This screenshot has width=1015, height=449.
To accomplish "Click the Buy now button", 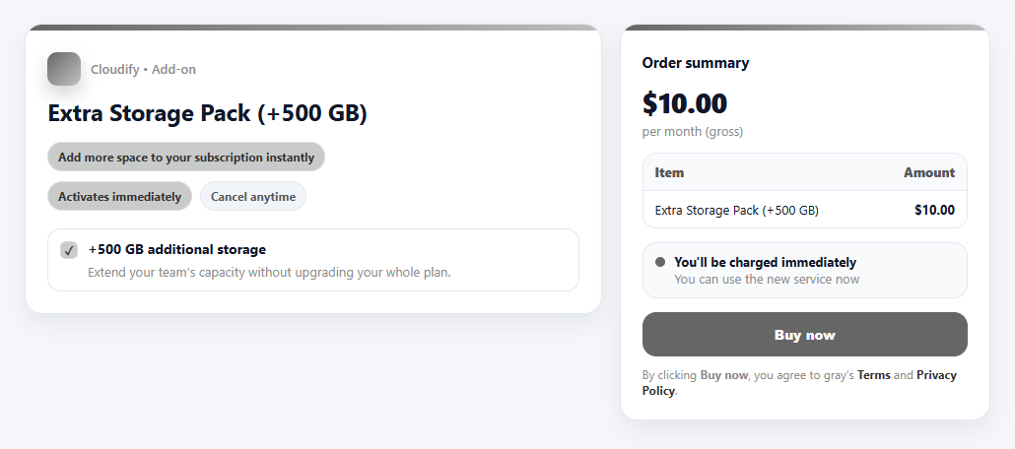I will (804, 335).
